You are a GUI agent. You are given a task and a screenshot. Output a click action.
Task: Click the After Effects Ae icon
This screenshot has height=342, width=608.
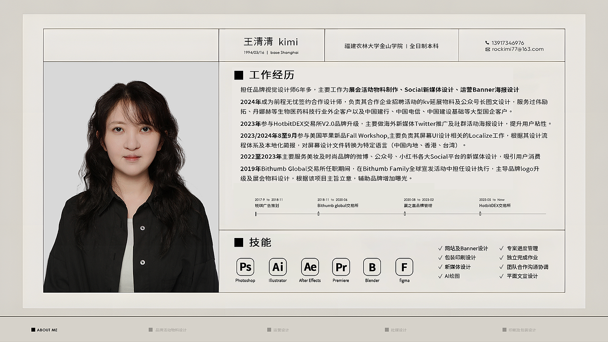(310, 267)
